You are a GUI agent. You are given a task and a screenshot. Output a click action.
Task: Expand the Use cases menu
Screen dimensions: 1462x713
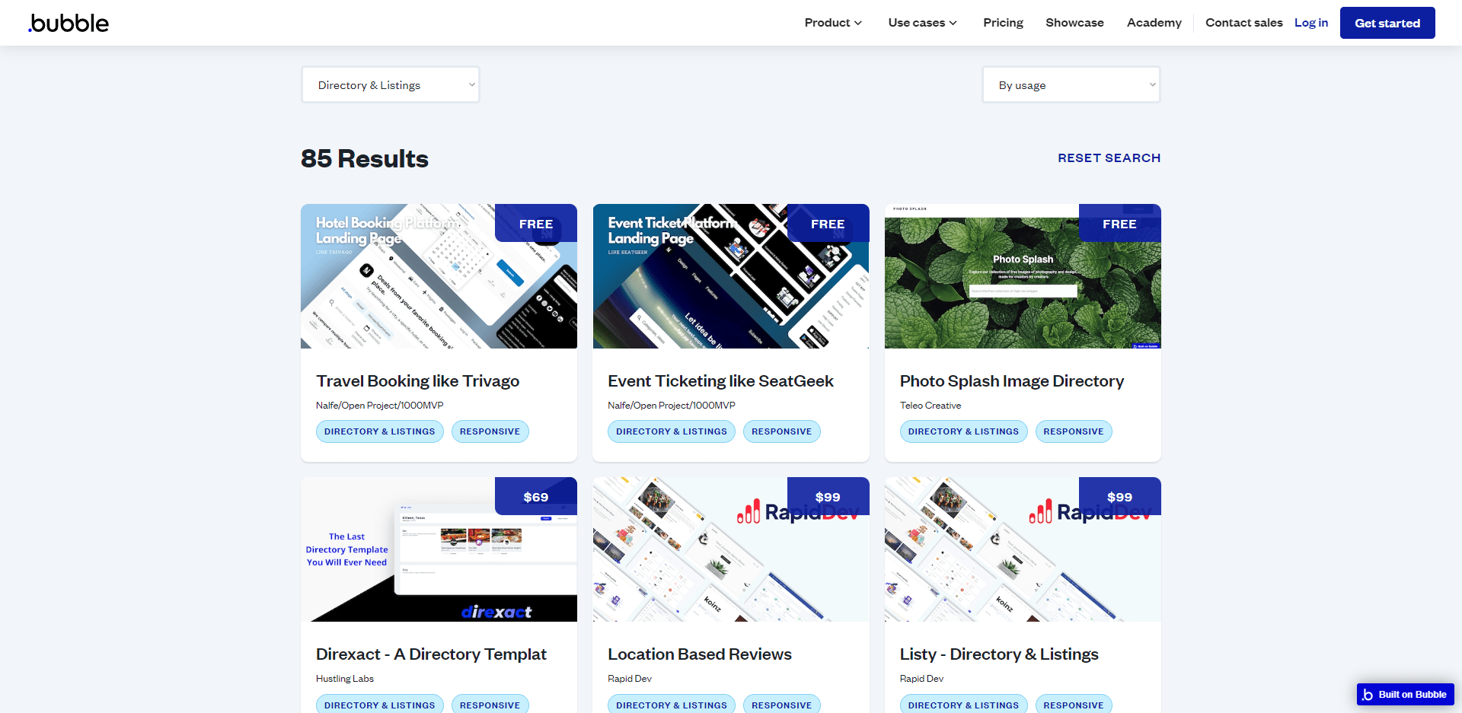pyautogui.click(x=922, y=23)
